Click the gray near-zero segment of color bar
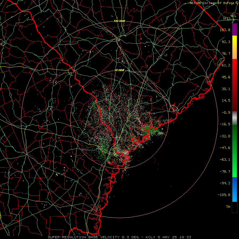Screen dimensions: 239x239 (234, 118)
